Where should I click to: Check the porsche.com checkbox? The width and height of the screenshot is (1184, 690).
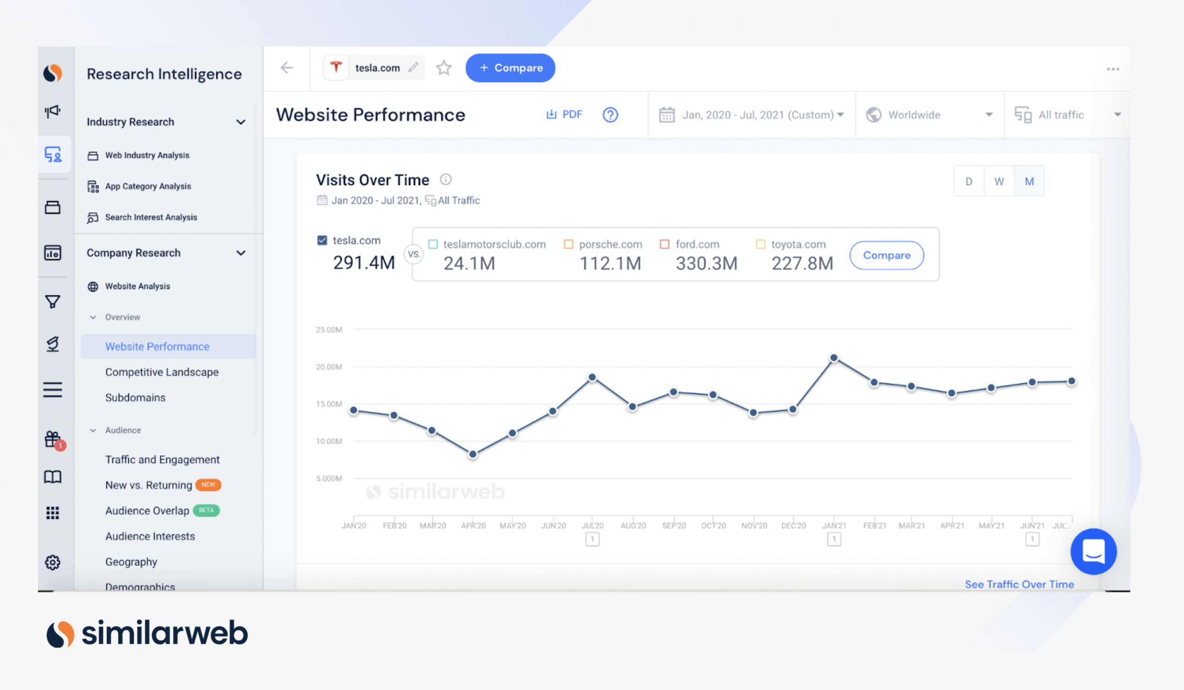(568, 244)
